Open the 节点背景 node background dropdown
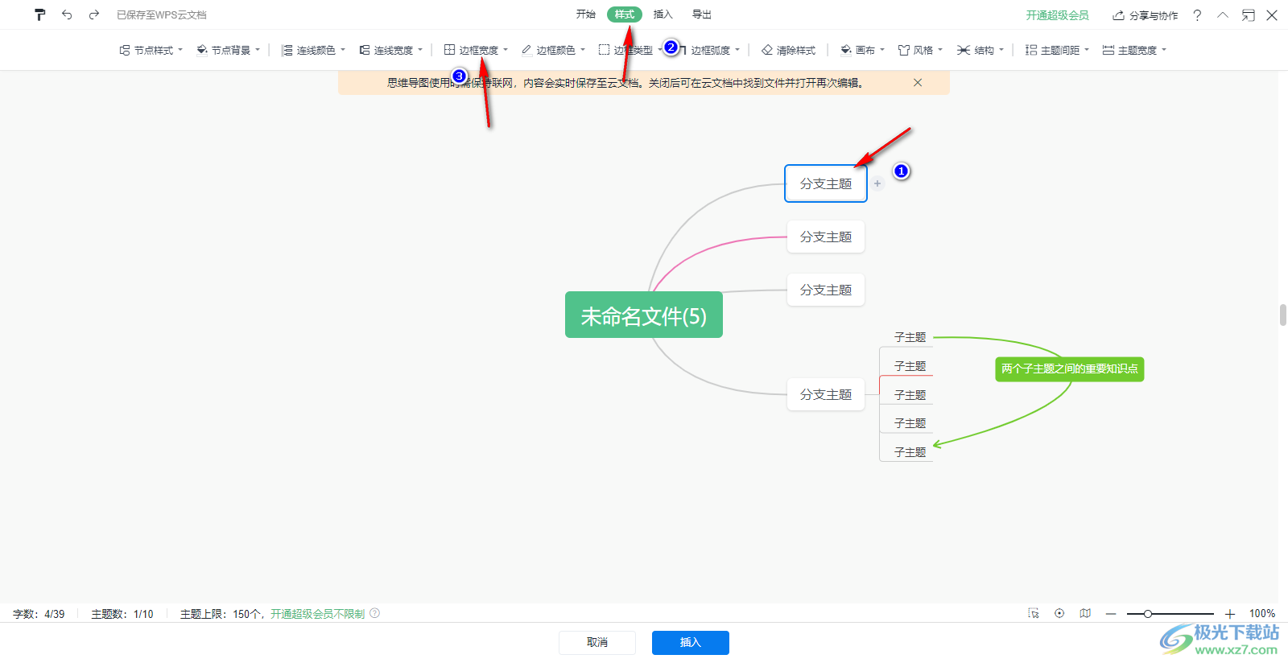Screen dimensions: 1288x663 [229, 50]
